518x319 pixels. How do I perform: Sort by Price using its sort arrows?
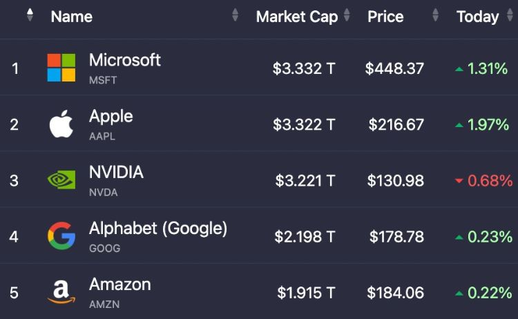coord(435,15)
